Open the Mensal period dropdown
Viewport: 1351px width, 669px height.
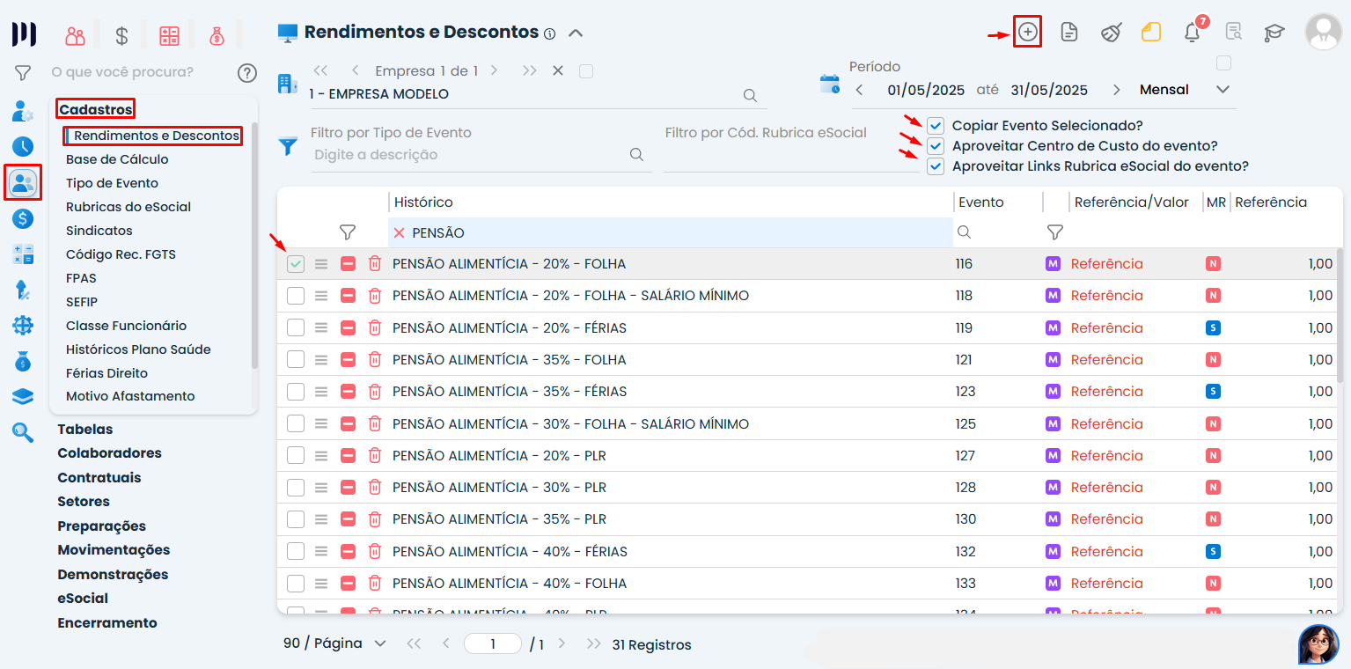tap(1184, 90)
